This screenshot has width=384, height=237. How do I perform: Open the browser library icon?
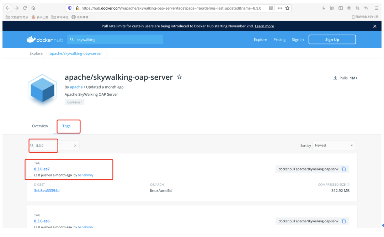332,8
